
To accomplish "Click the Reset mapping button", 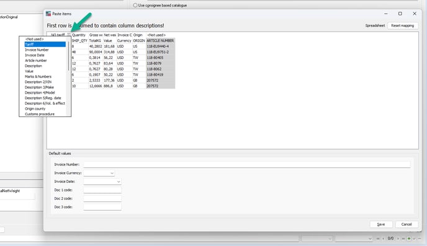I will (x=403, y=25).
